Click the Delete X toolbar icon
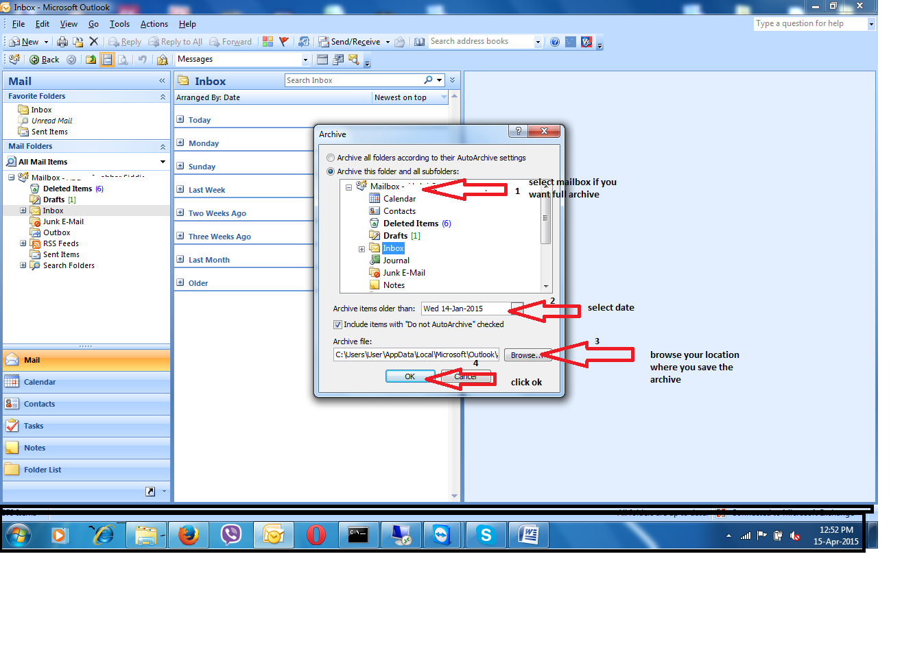 coord(94,42)
